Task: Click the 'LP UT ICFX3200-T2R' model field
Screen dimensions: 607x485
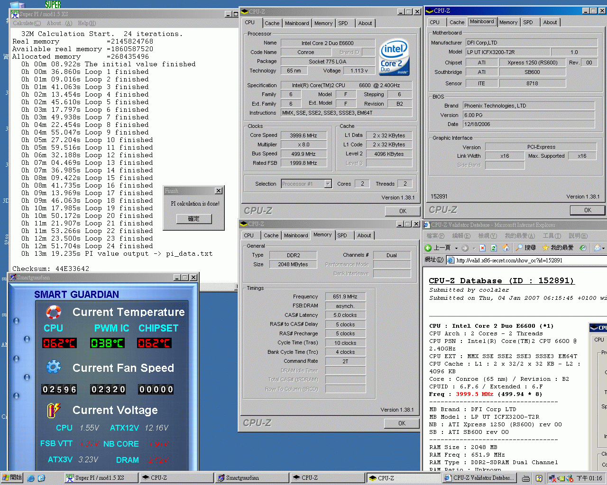Action: pos(508,52)
